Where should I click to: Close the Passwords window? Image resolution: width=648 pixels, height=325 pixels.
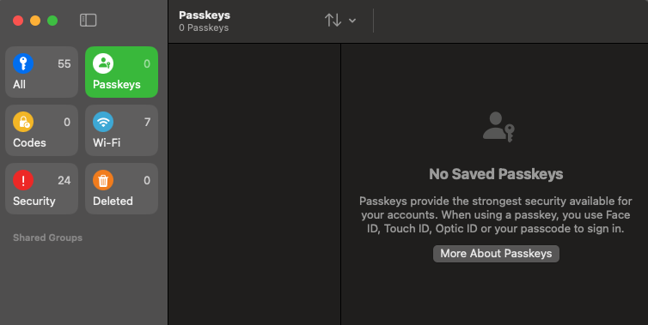coord(18,21)
